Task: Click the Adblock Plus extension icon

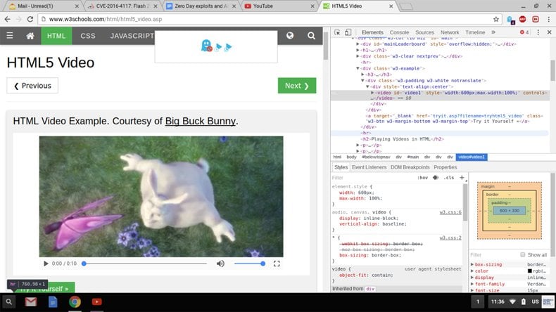Action: coord(522,19)
